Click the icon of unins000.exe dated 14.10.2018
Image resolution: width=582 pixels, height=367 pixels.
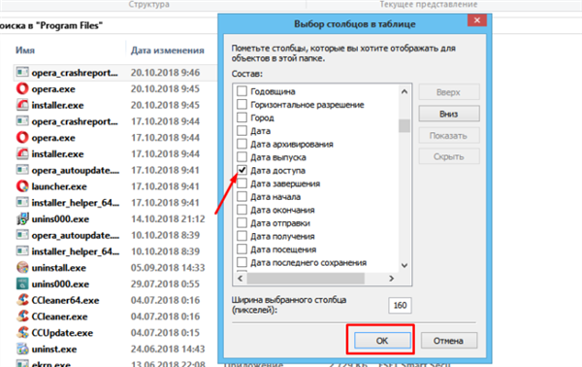[22, 218]
